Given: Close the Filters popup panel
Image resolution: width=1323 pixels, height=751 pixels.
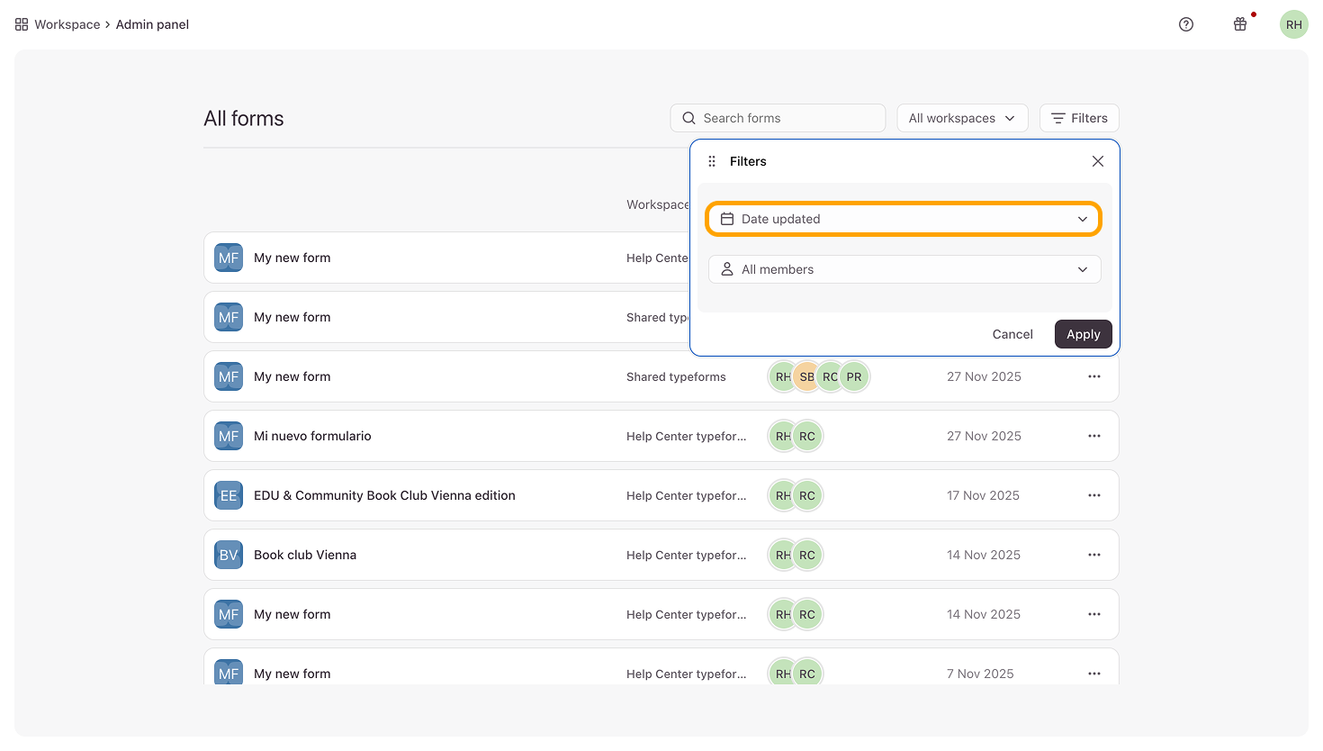Looking at the screenshot, I should (1097, 161).
